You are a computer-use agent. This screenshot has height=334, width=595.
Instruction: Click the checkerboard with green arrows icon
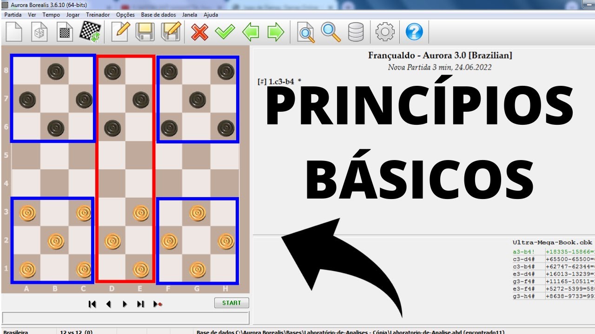tap(90, 32)
